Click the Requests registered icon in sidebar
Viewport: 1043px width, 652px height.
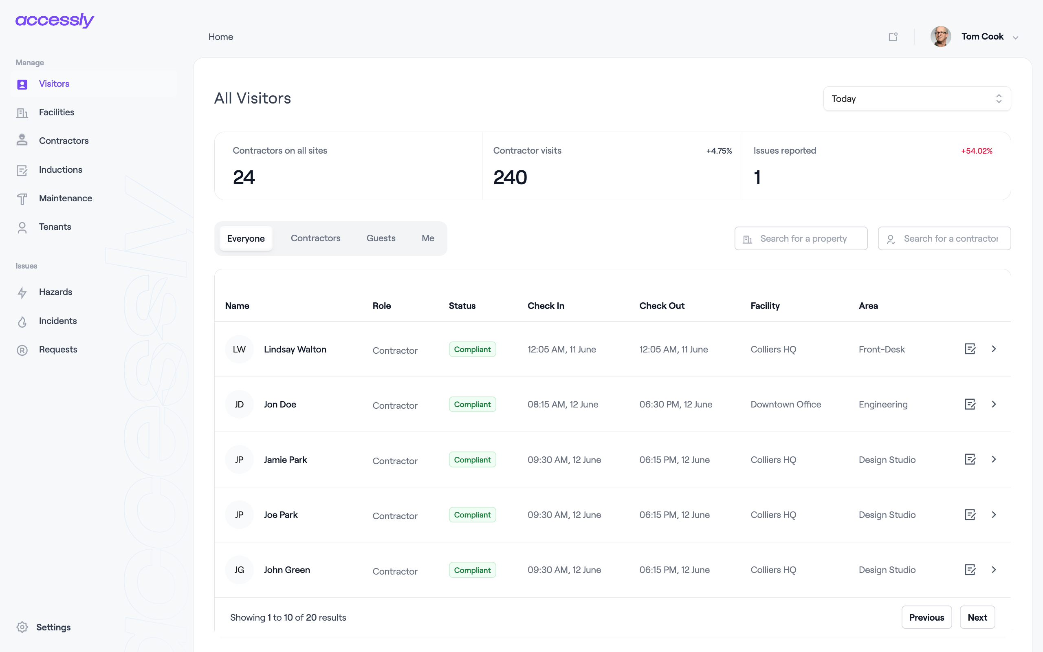point(22,350)
